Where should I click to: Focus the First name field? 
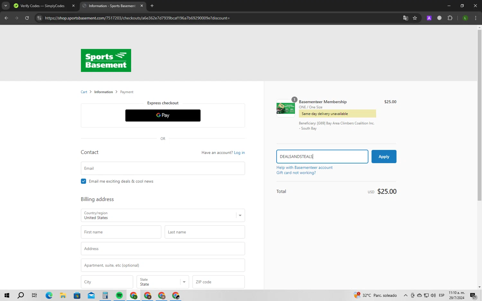121,232
